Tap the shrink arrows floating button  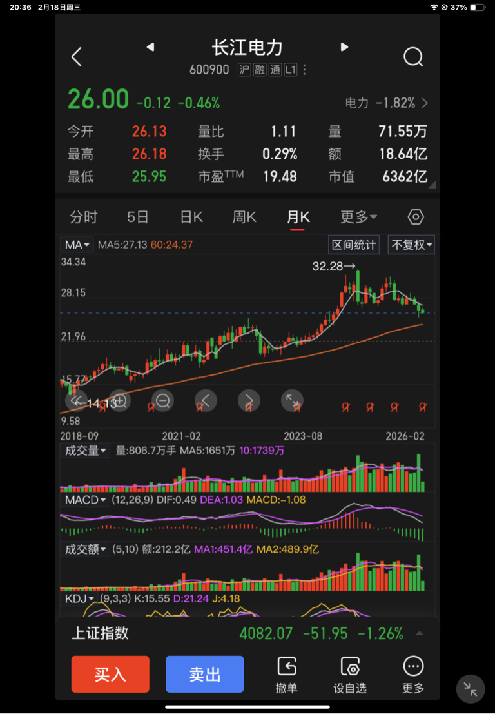click(471, 689)
